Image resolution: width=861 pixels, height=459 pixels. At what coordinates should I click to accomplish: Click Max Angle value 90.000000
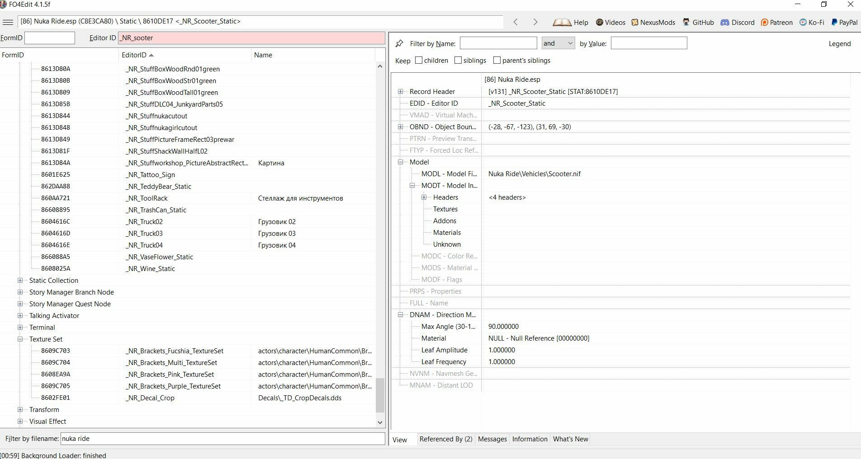click(x=503, y=326)
